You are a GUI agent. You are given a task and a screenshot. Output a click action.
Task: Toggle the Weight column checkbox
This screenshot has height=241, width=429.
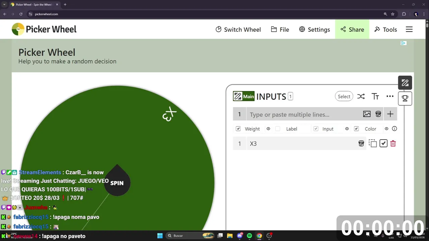click(238, 129)
